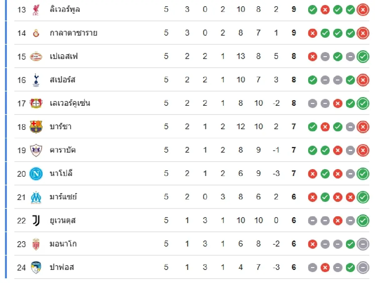Open the กาลาตาซาราย team link
The width and height of the screenshot is (375, 283).
coord(73,33)
